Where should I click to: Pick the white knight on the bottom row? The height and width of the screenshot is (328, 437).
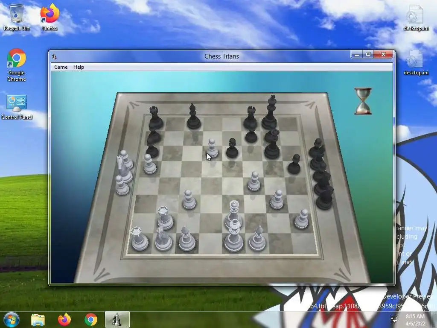(163, 239)
